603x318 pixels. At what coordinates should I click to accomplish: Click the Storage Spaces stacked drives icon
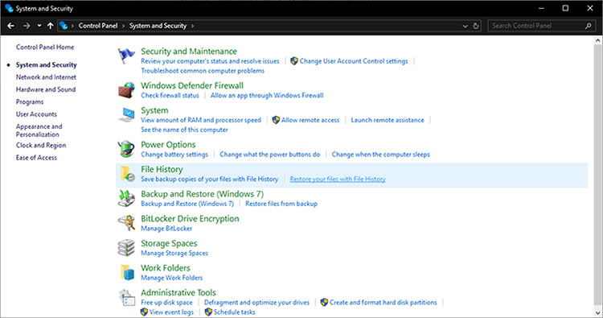126,247
